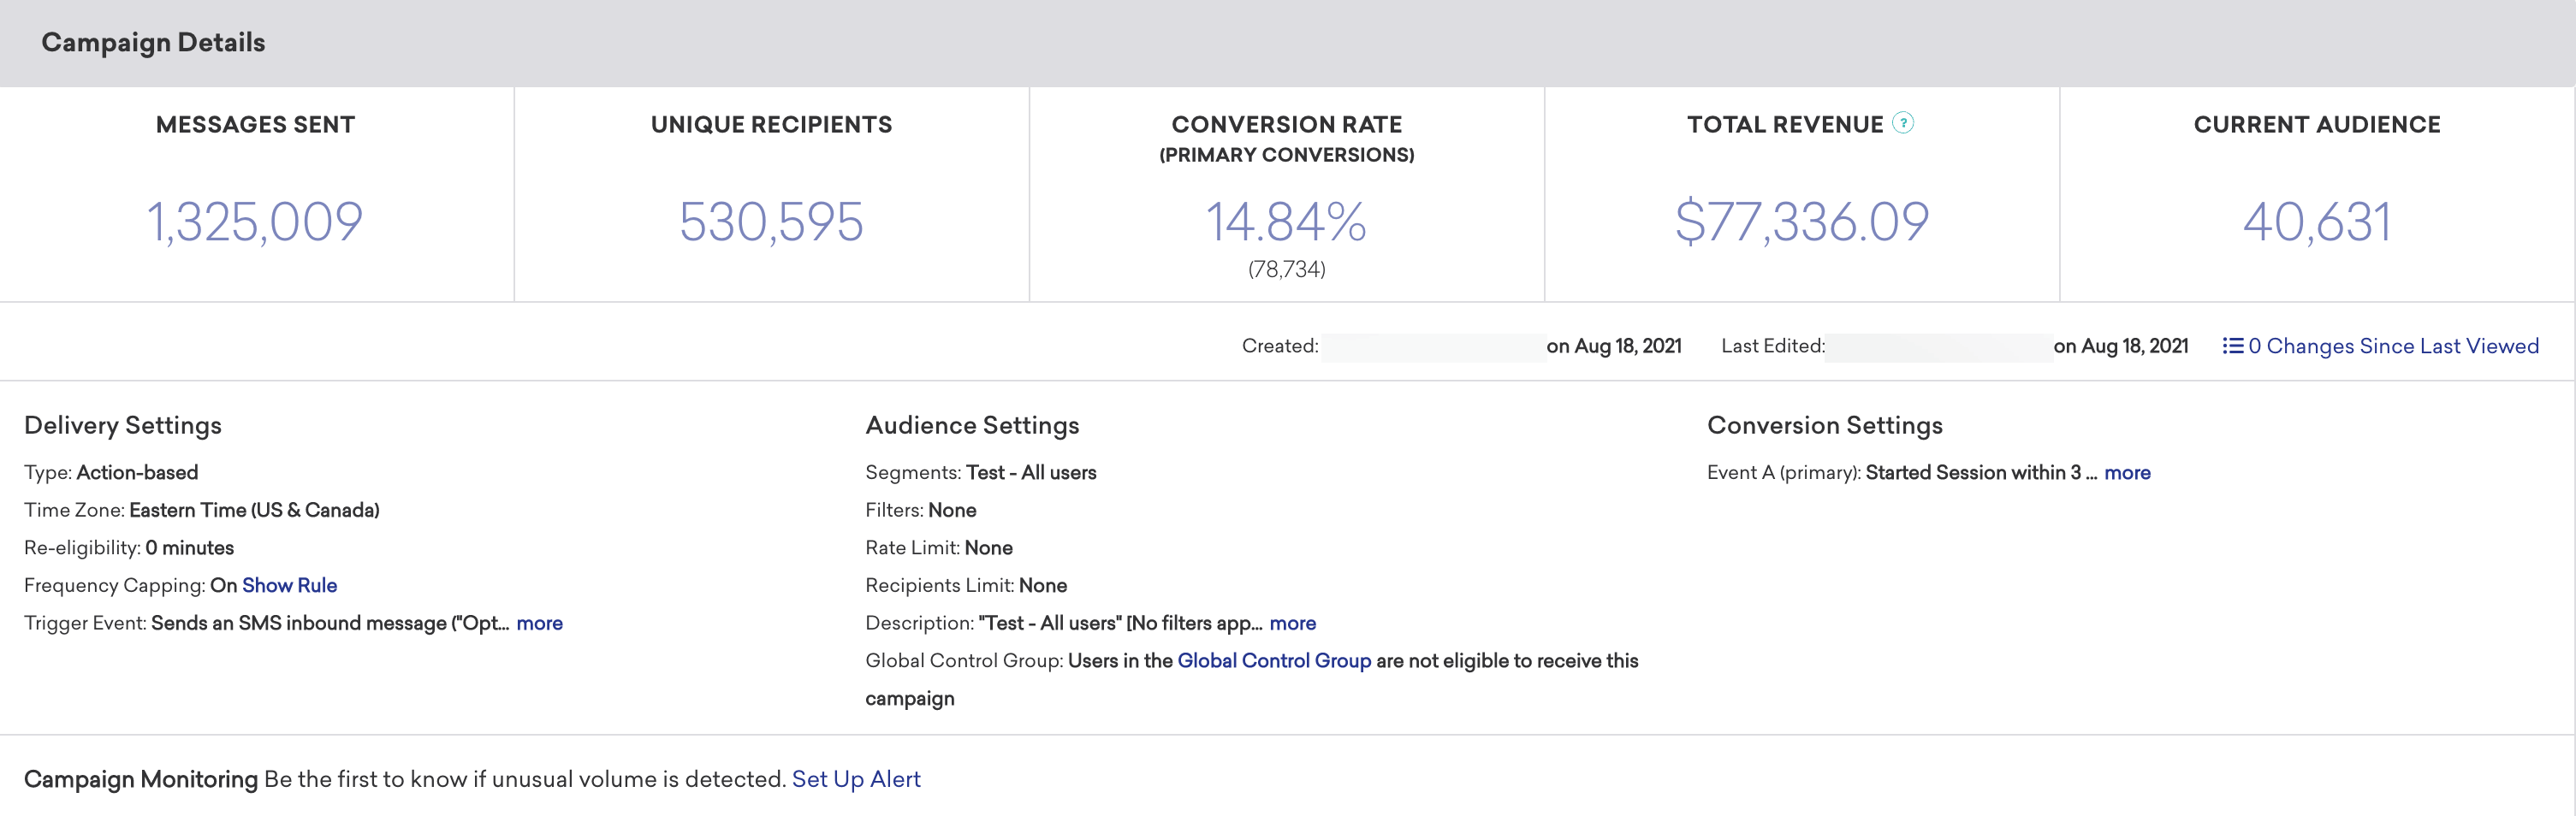Screen dimensions: 2576x816
Task: Click the Total Revenue help question-mark icon
Action: pyautogui.click(x=1903, y=123)
